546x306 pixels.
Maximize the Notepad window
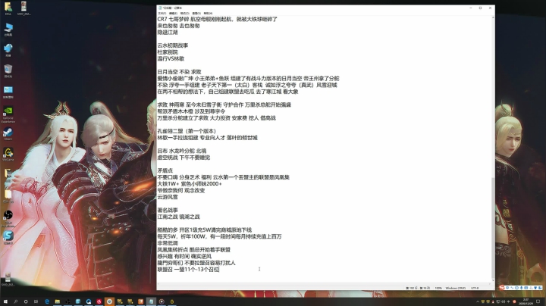[x=480, y=8]
